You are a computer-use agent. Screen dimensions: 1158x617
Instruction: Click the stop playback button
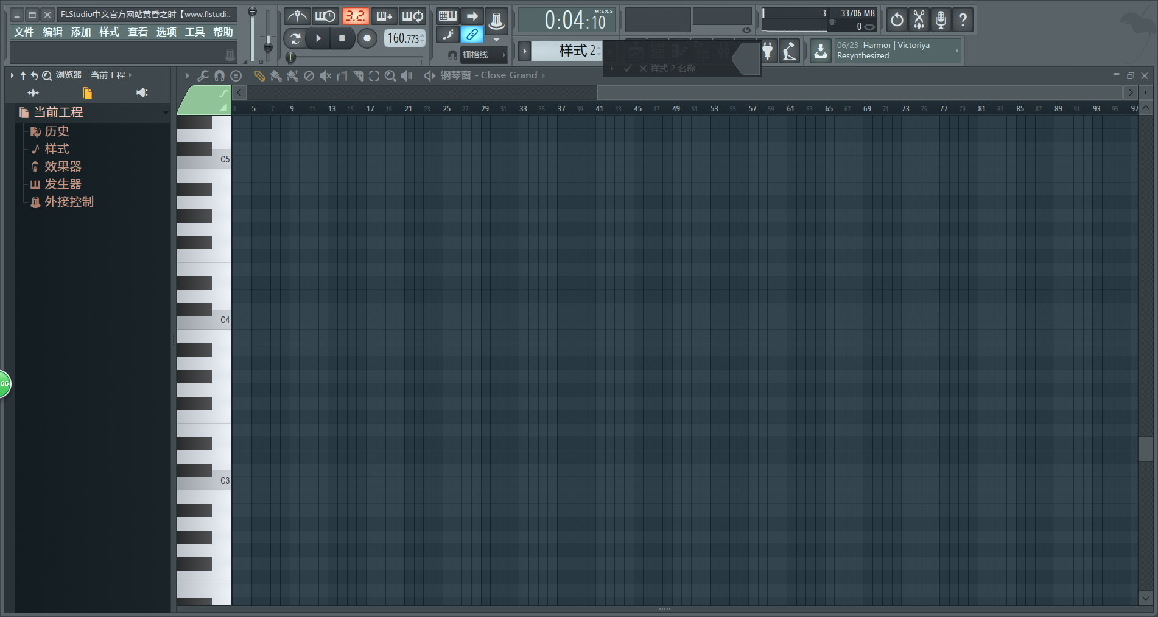point(342,38)
